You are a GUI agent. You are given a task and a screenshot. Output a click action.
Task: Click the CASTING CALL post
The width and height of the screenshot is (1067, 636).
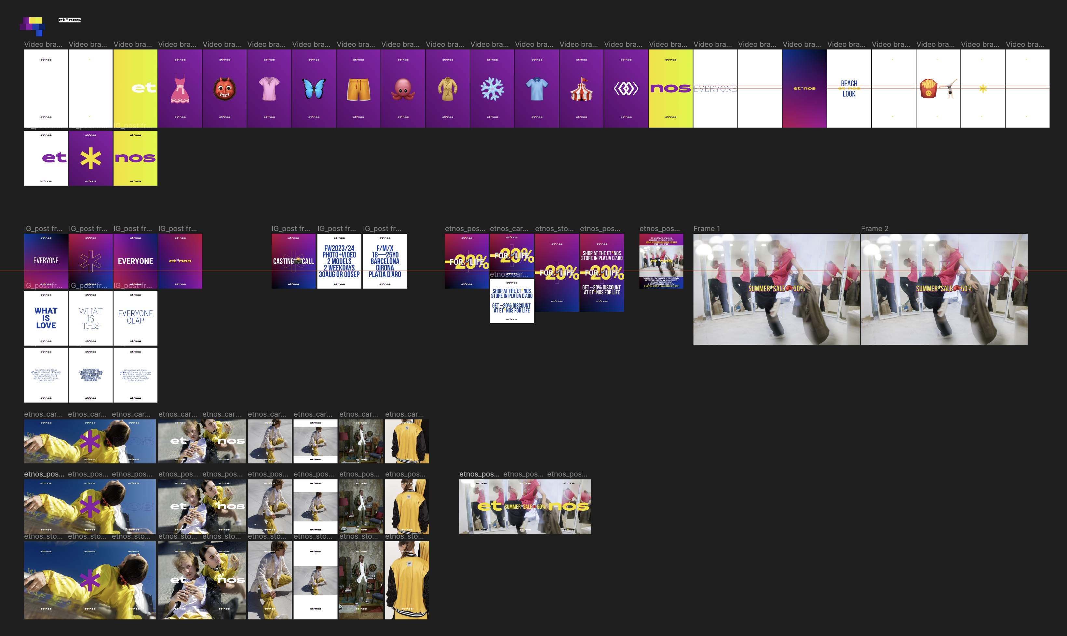pos(293,261)
